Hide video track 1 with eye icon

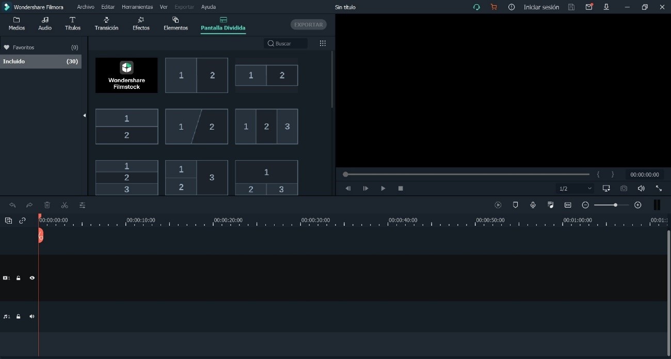(x=32, y=278)
